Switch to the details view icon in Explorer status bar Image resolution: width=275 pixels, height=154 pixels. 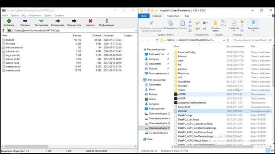click(268, 151)
